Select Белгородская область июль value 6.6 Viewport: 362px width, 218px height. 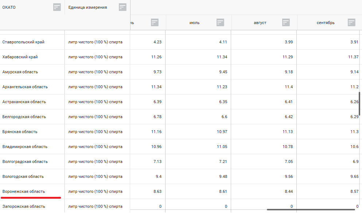click(x=224, y=117)
